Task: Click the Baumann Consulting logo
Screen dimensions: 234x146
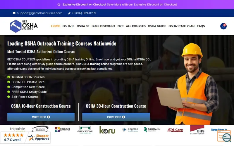Action: [152, 129]
